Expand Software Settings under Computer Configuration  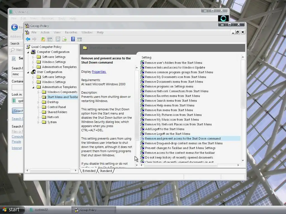33,57
